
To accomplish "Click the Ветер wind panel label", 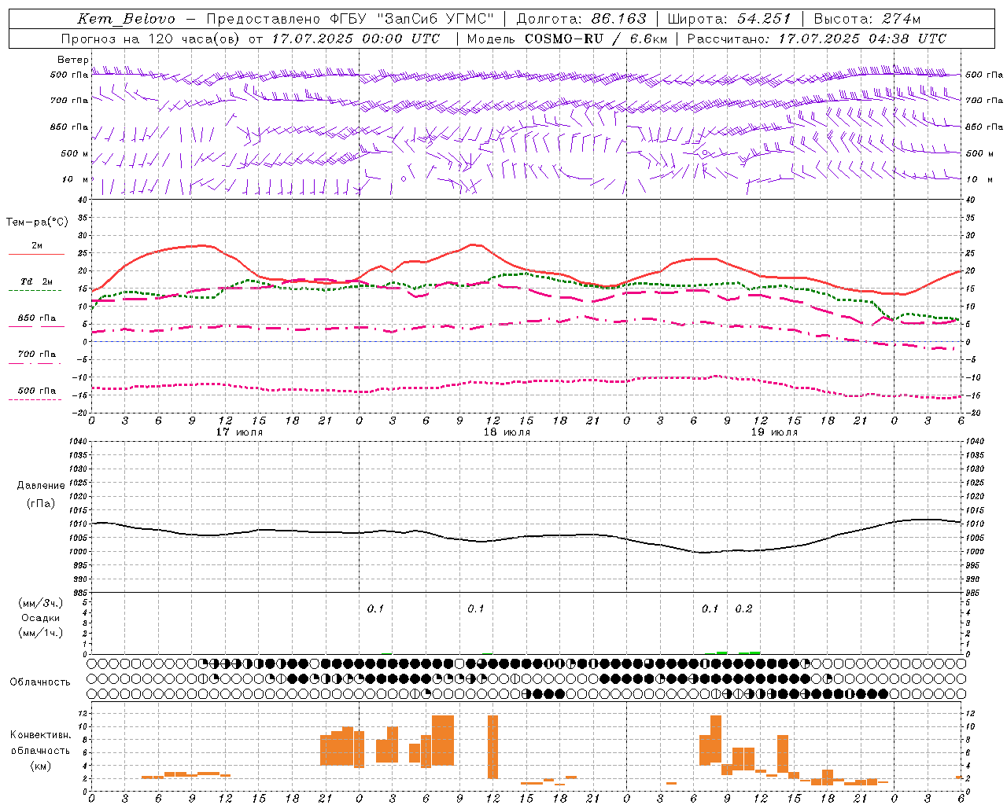I will pos(73,60).
